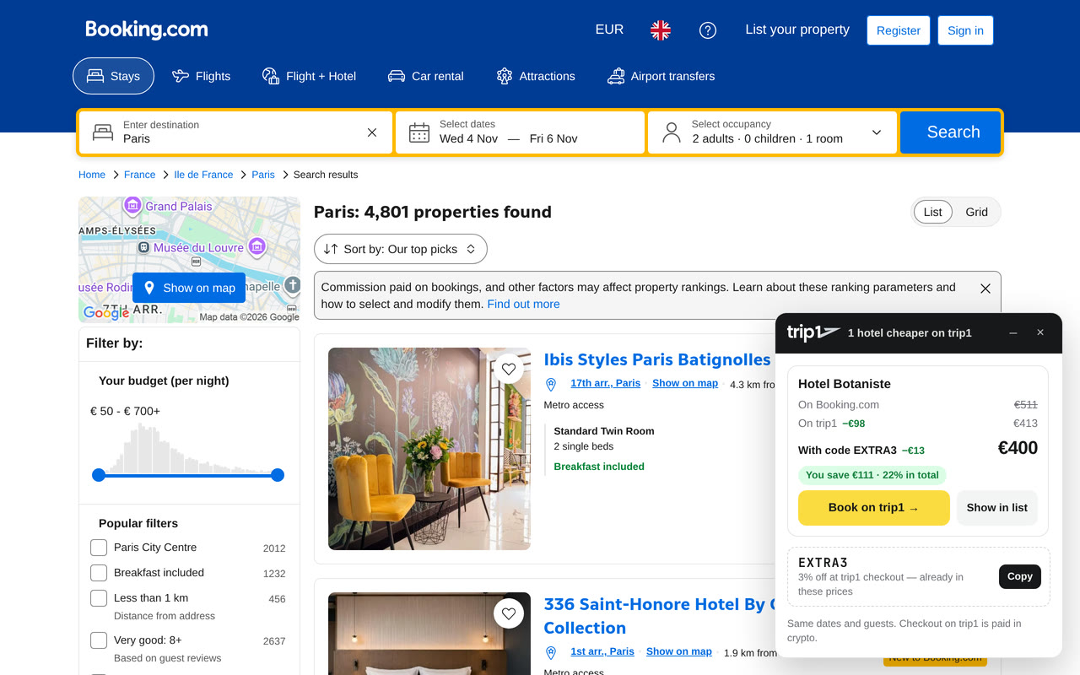
Task: Click List your property link
Action: [x=797, y=30]
